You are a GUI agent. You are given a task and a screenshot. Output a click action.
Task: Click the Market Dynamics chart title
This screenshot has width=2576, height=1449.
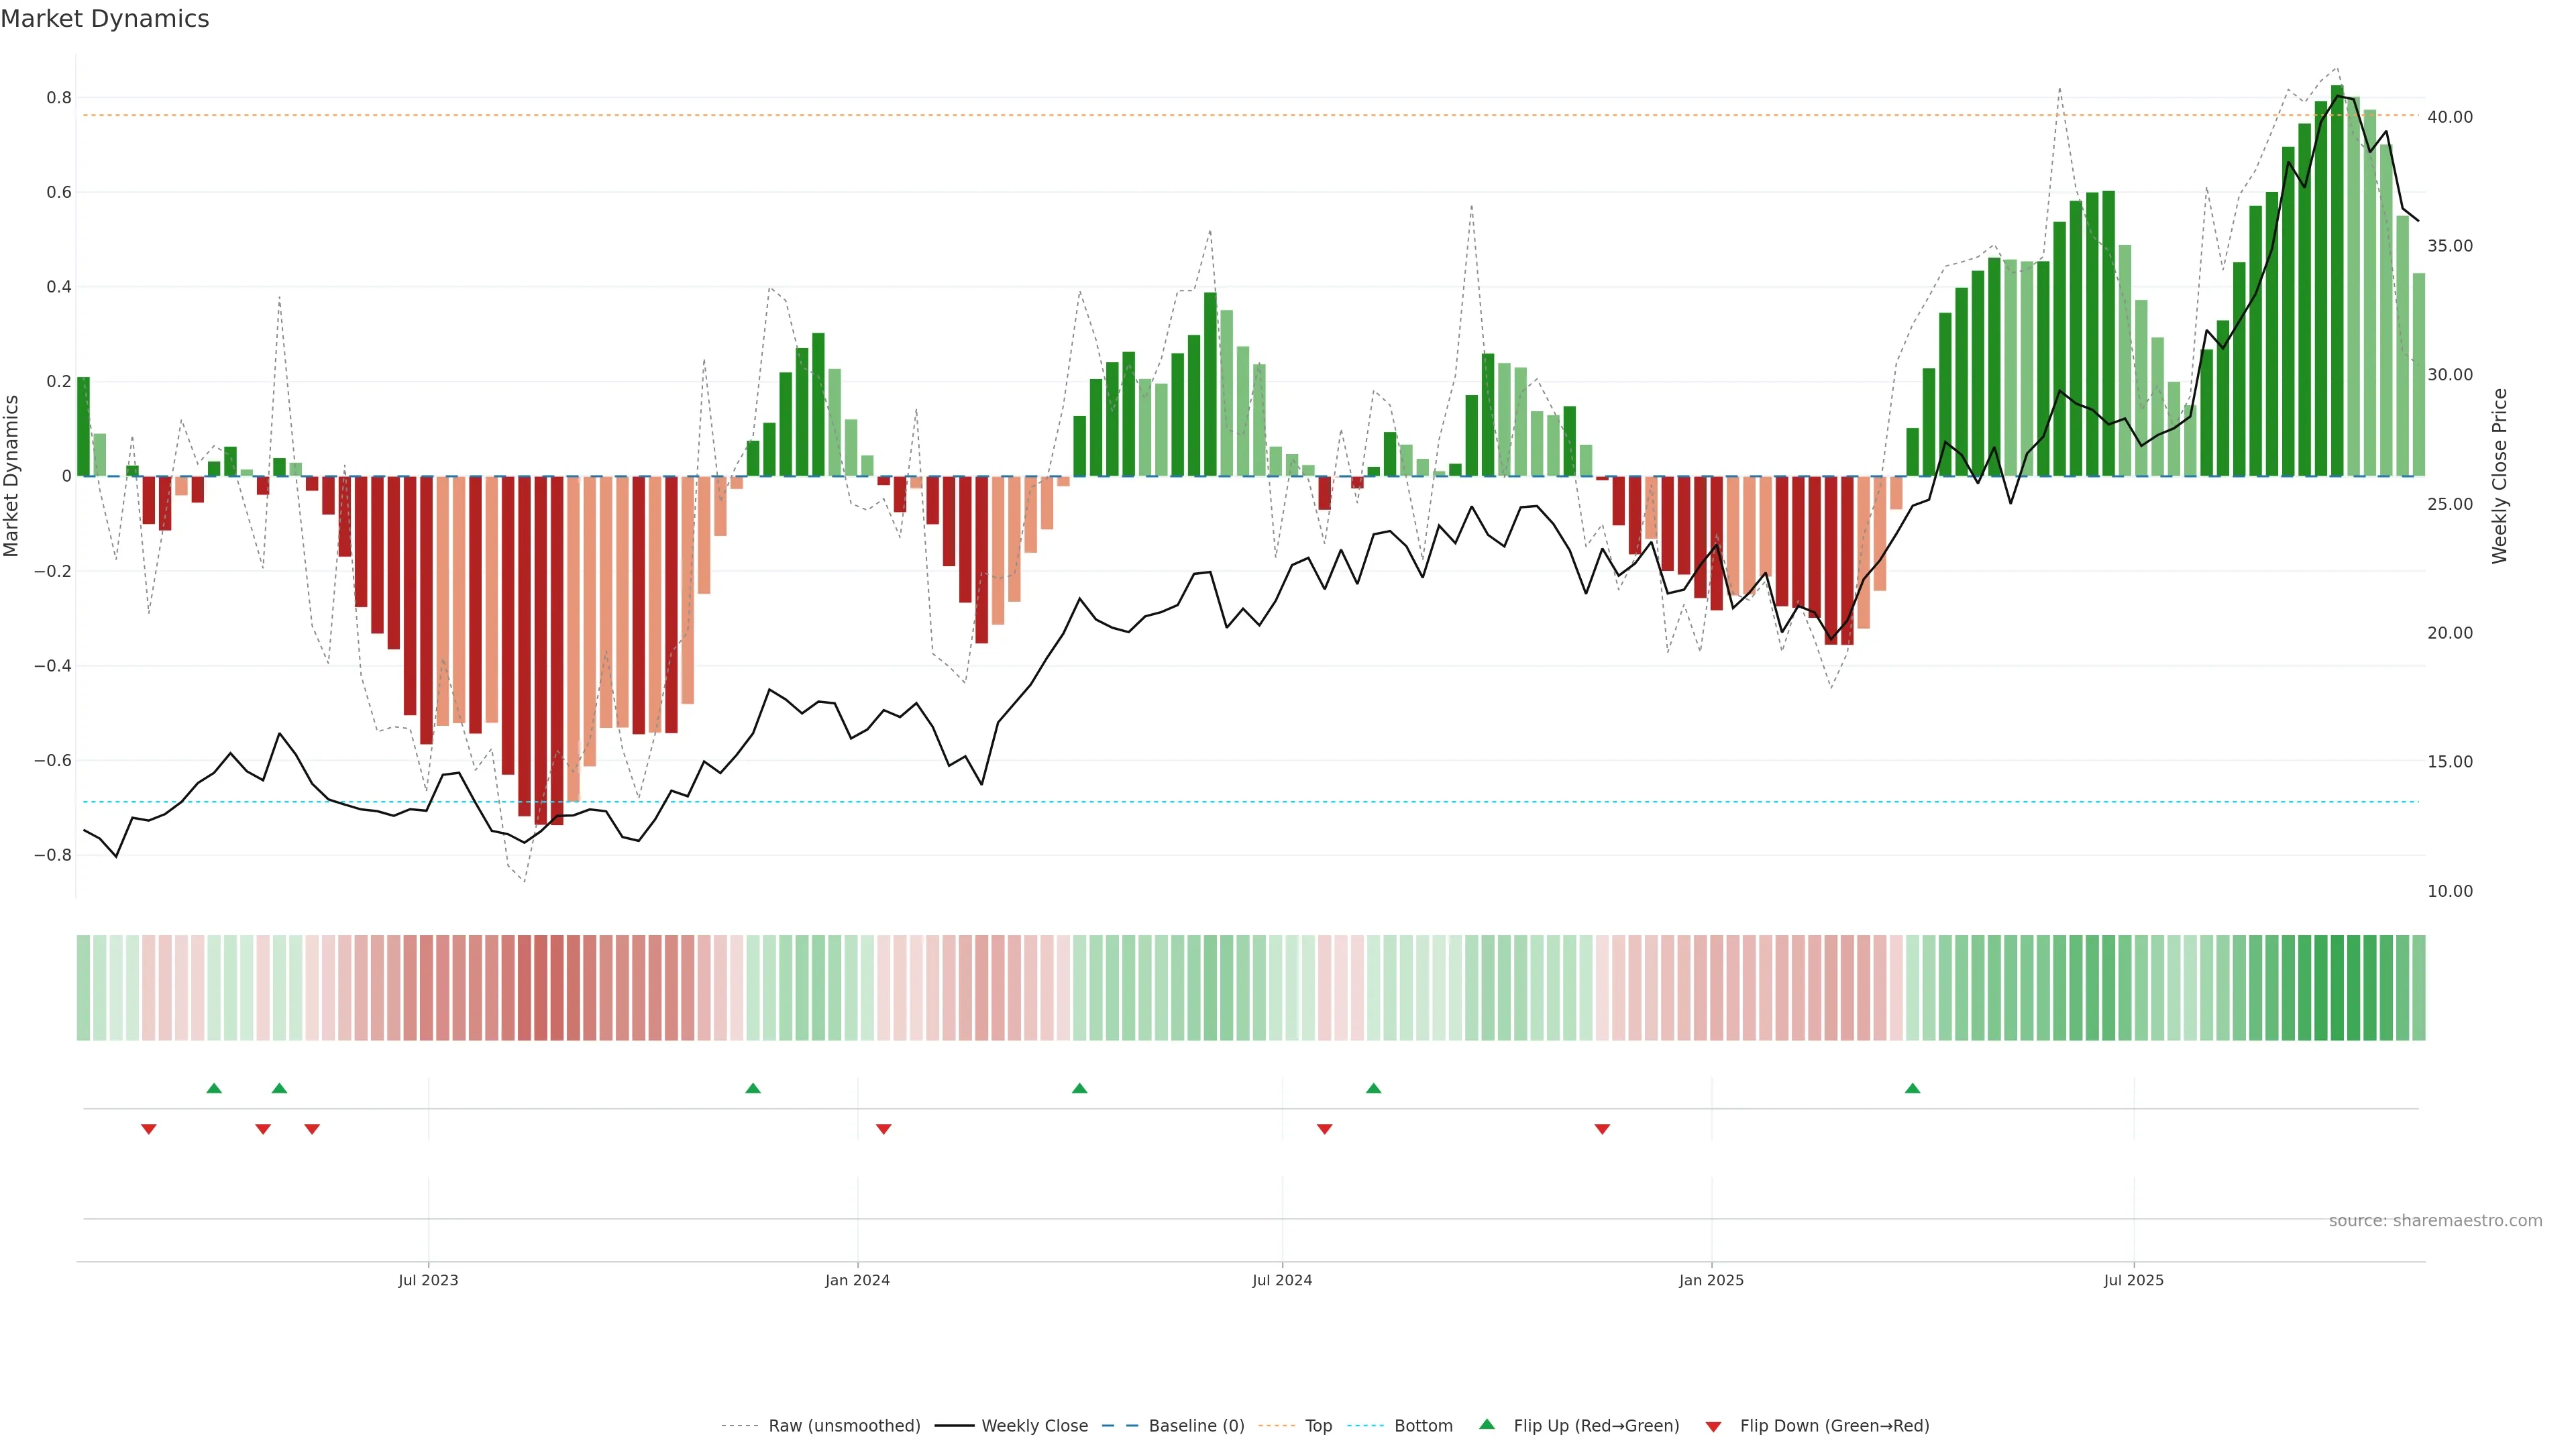pos(105,19)
